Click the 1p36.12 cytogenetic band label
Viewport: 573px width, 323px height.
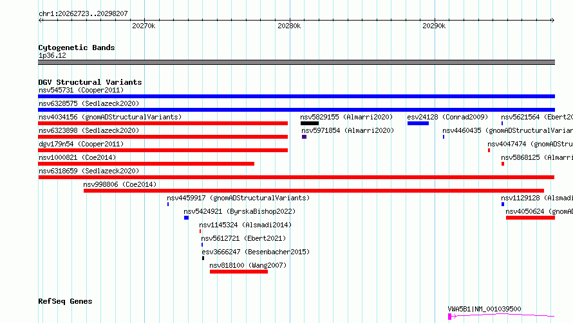(52, 56)
